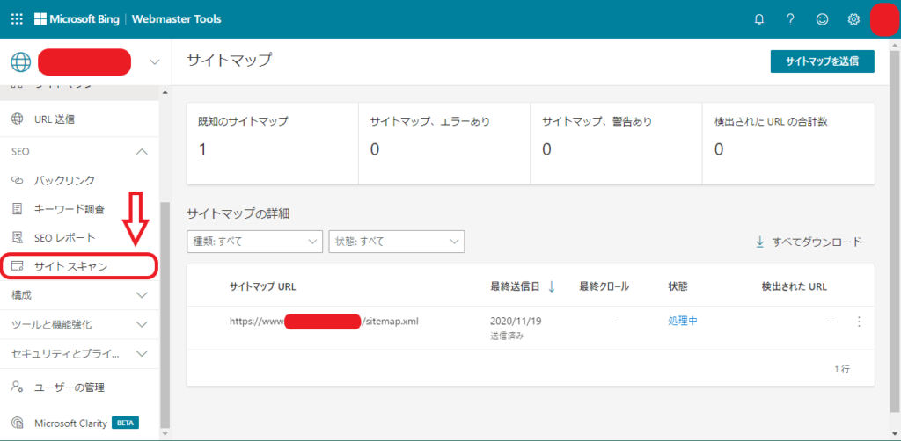Click the globe site icon
The height and width of the screenshot is (441, 901).
(21, 62)
